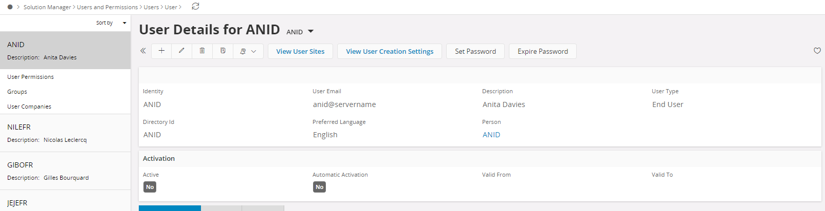Screen dimensions: 825x211
Task: Click the refresh icon beside the breadcrumb
Action: pyautogui.click(x=195, y=7)
